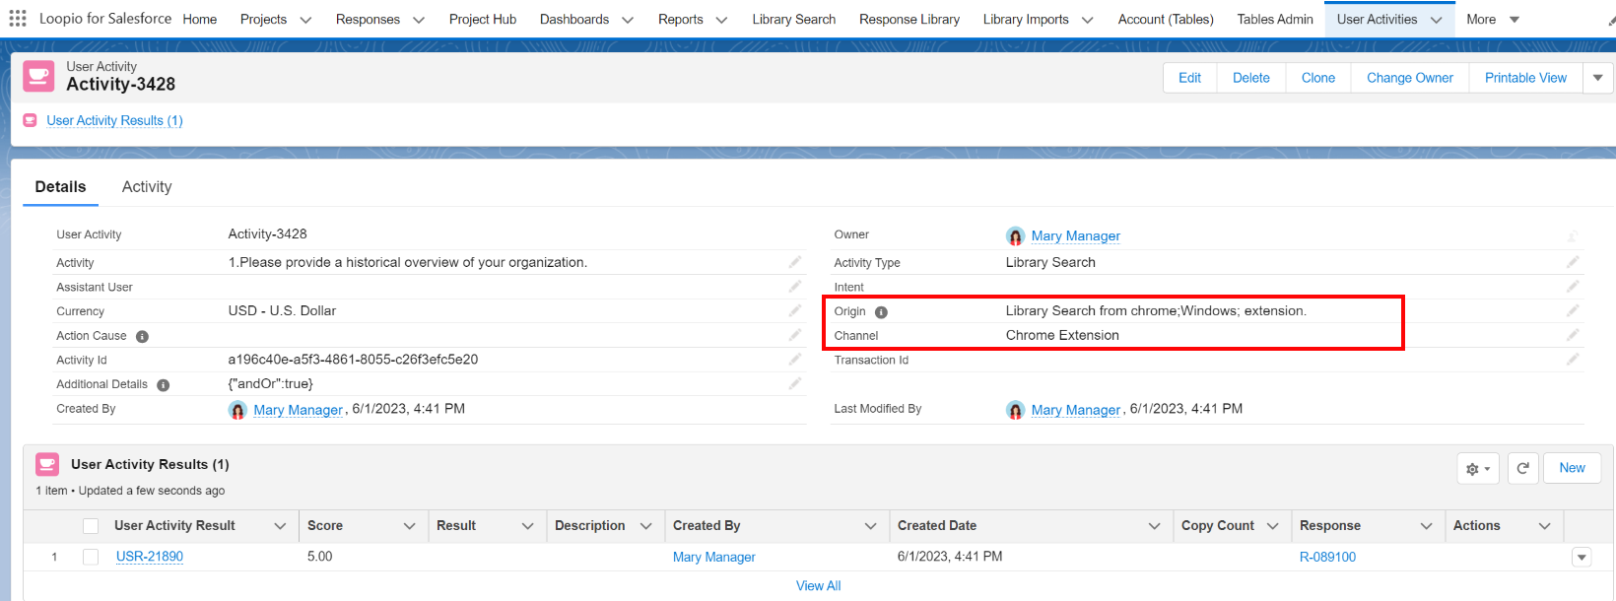Go to Project Hub tab

point(483,19)
